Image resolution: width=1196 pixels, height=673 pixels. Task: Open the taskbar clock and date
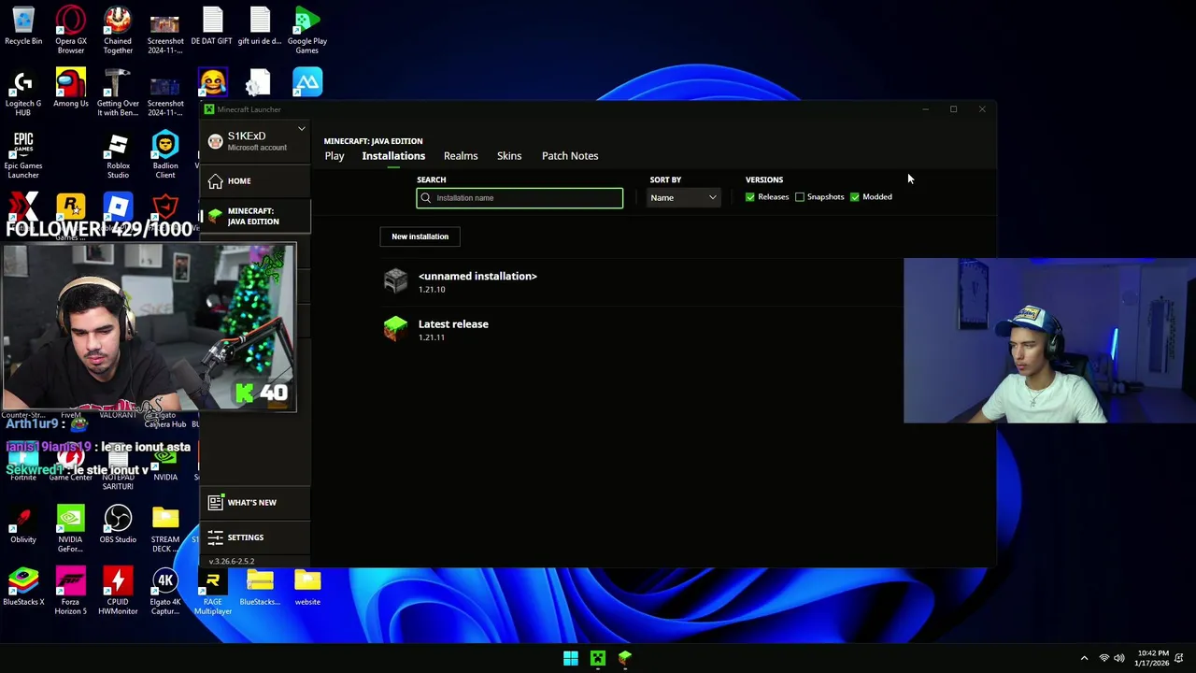(1153, 658)
